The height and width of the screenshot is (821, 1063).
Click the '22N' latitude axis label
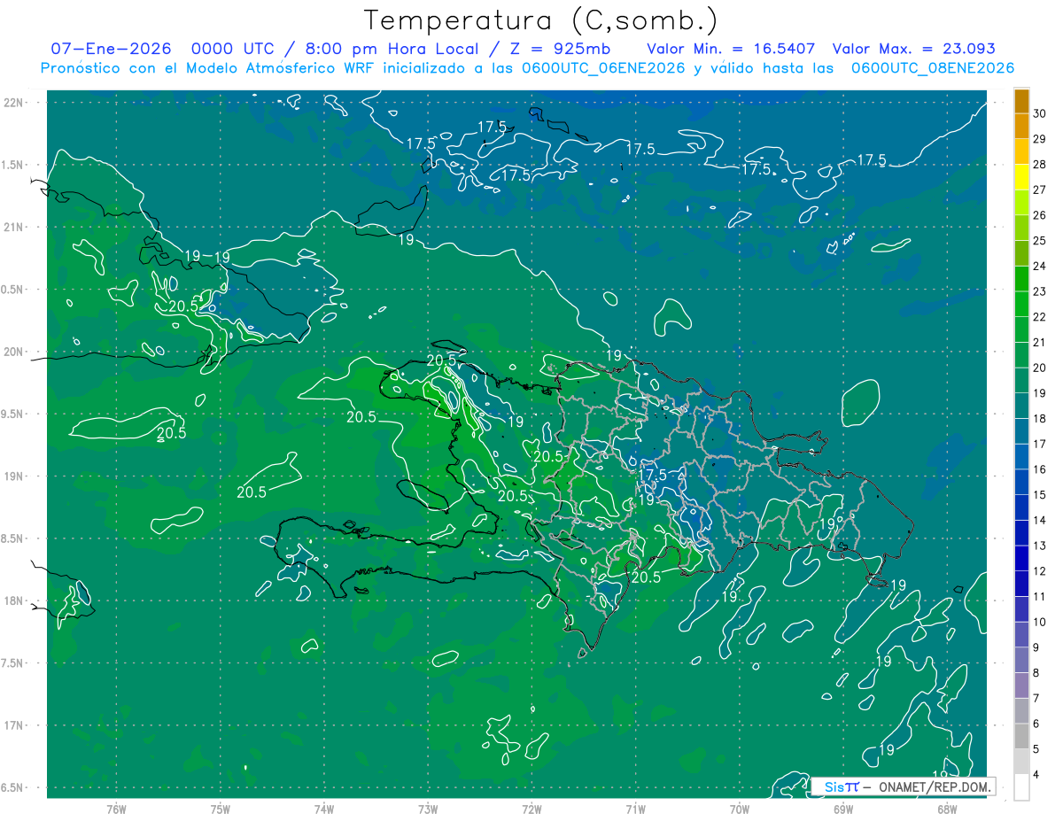(x=13, y=103)
